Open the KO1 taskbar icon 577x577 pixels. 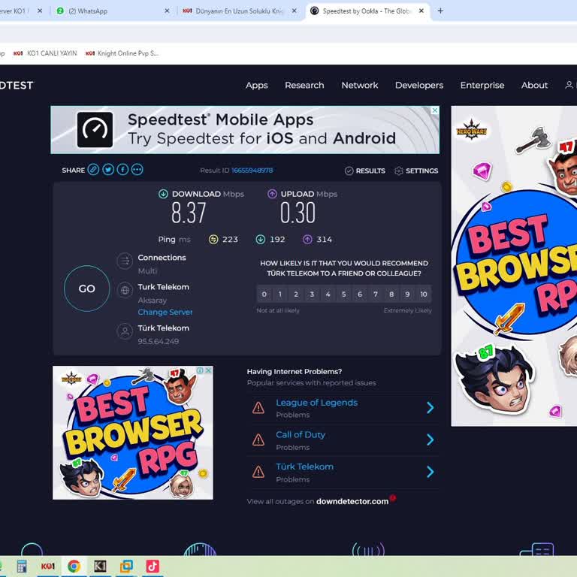48,566
